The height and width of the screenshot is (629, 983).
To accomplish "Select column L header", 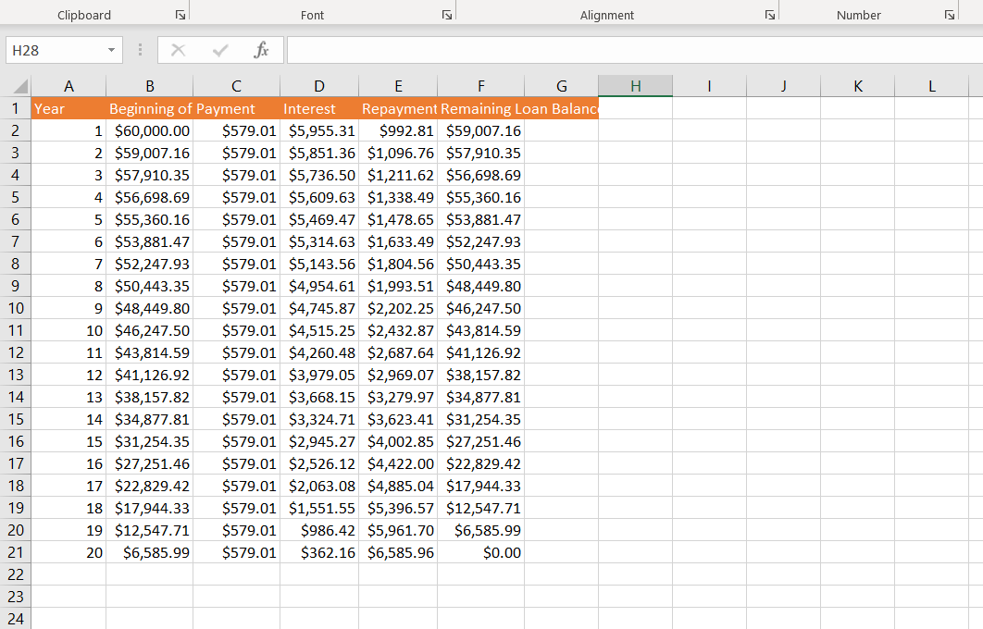I will click(931, 86).
